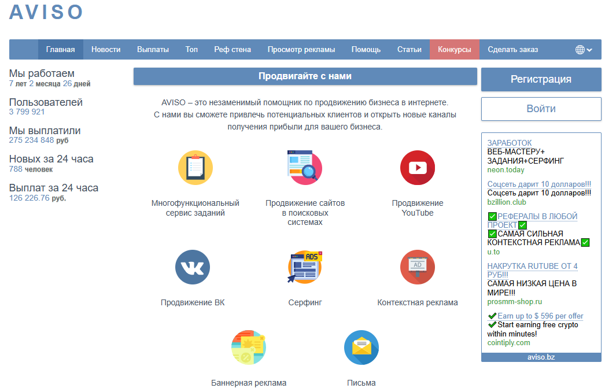Select the Контекстная реклама AD icon

pos(417,267)
